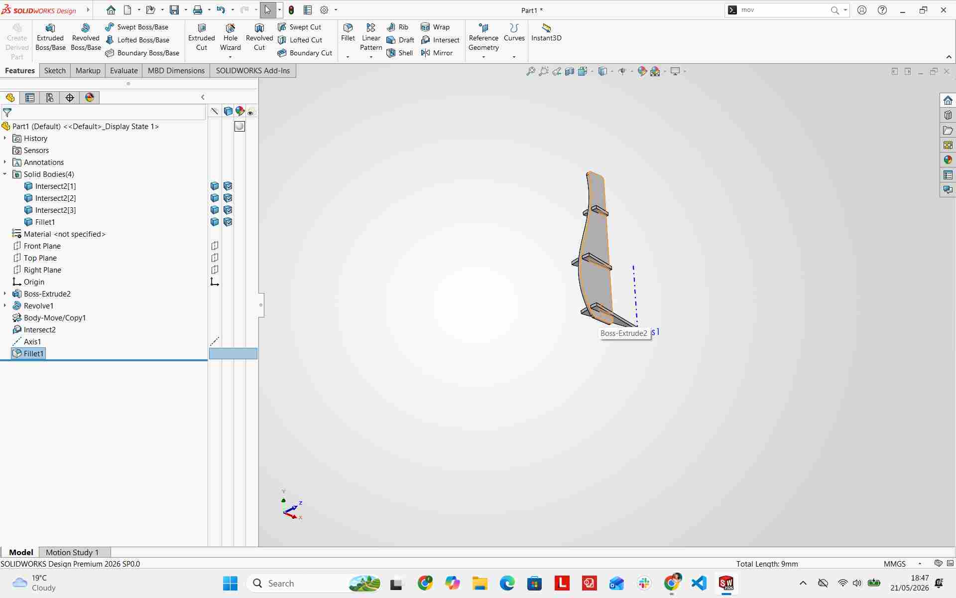The width and height of the screenshot is (956, 598).
Task: Select the Extruded Boss/Base tool
Action: click(50, 37)
